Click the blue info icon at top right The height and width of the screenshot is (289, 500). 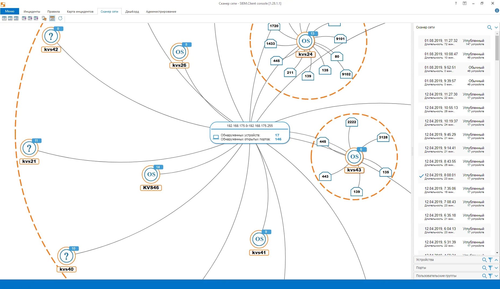point(497,10)
